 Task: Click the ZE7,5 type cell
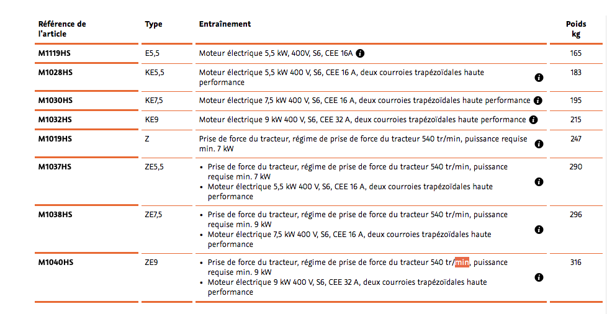(153, 215)
